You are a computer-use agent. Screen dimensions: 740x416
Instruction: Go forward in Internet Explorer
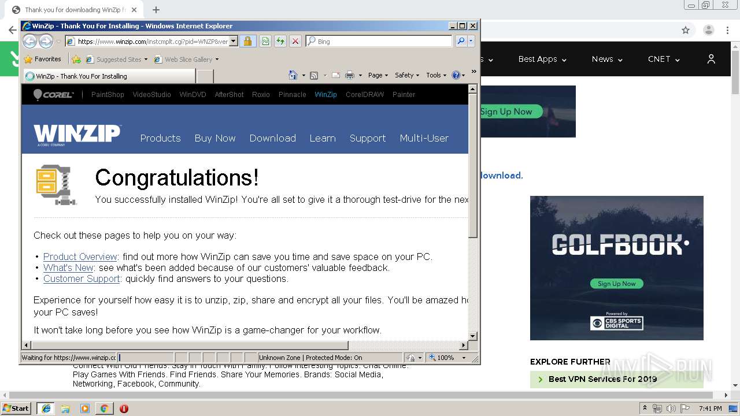[x=46, y=41]
